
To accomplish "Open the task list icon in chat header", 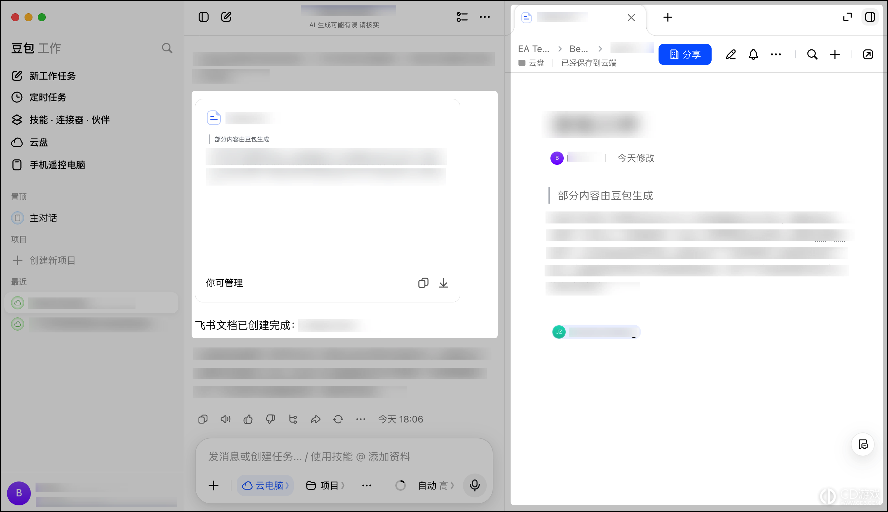I will pos(462,17).
